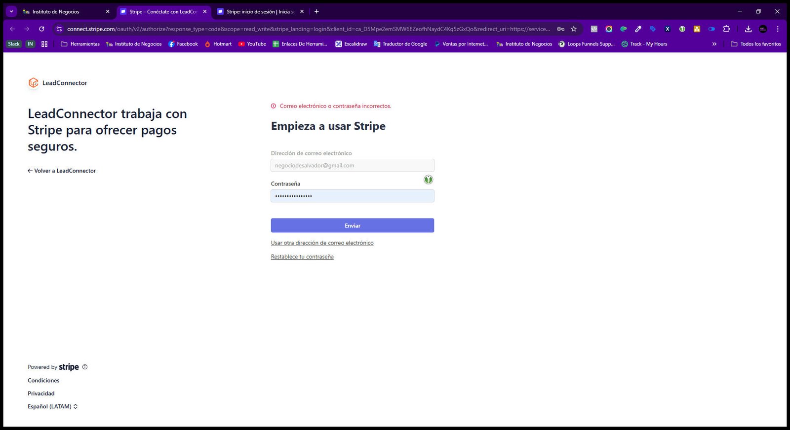Viewport: 790px width, 430px height.
Task: Click the info icon next to Powered by Stripe
Action: click(x=85, y=367)
